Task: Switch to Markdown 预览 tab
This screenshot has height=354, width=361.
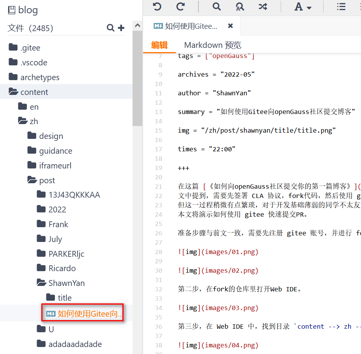Action: point(212,45)
